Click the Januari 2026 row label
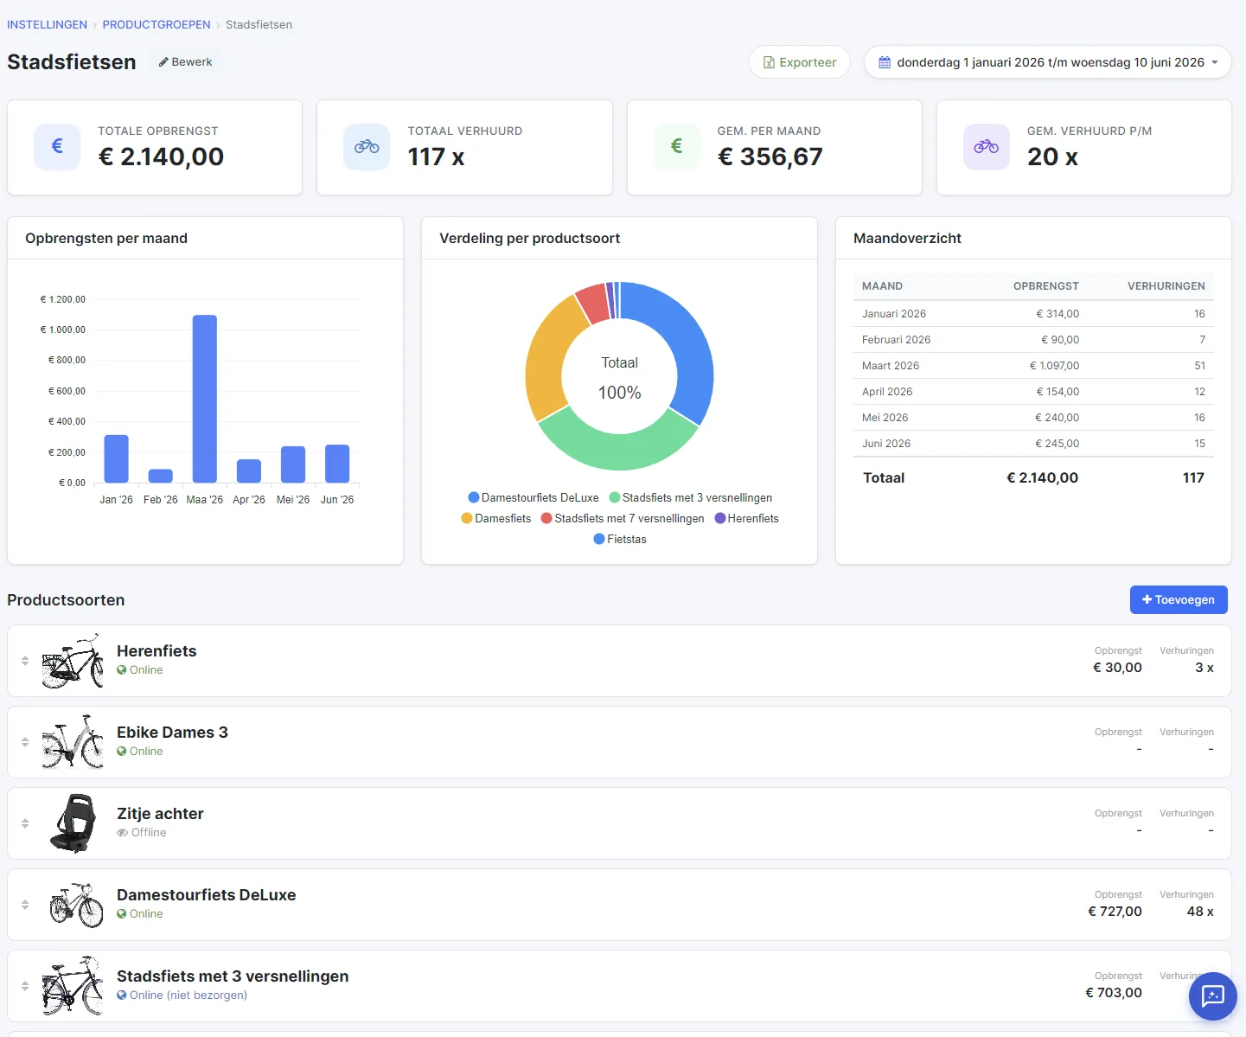The image size is (1246, 1037). tap(894, 314)
